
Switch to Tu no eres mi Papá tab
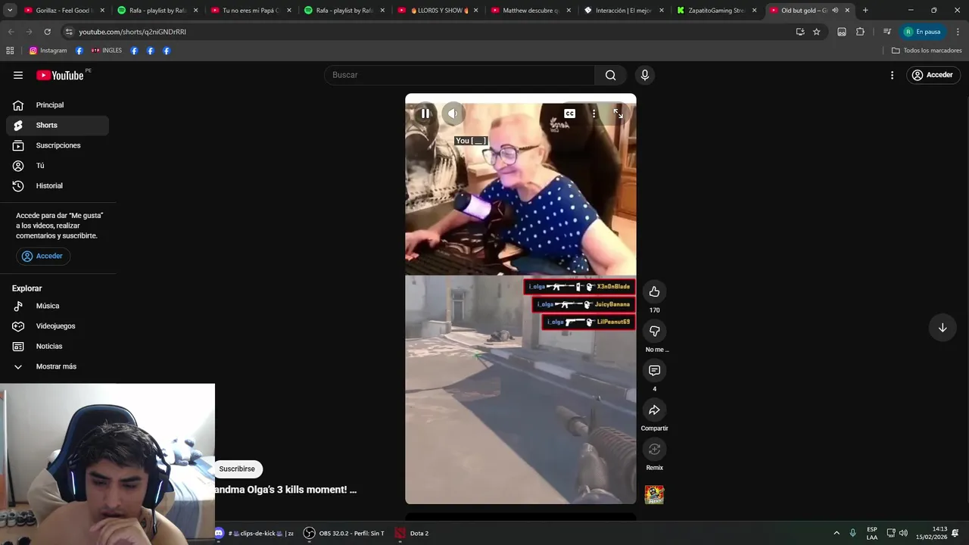click(x=252, y=11)
